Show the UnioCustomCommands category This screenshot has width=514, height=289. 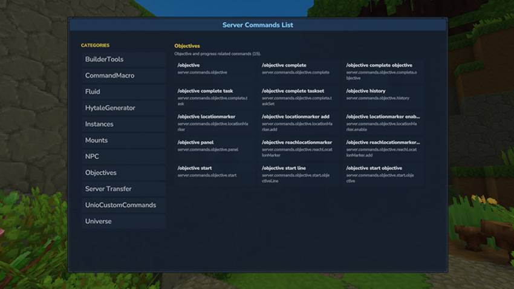(x=123, y=205)
